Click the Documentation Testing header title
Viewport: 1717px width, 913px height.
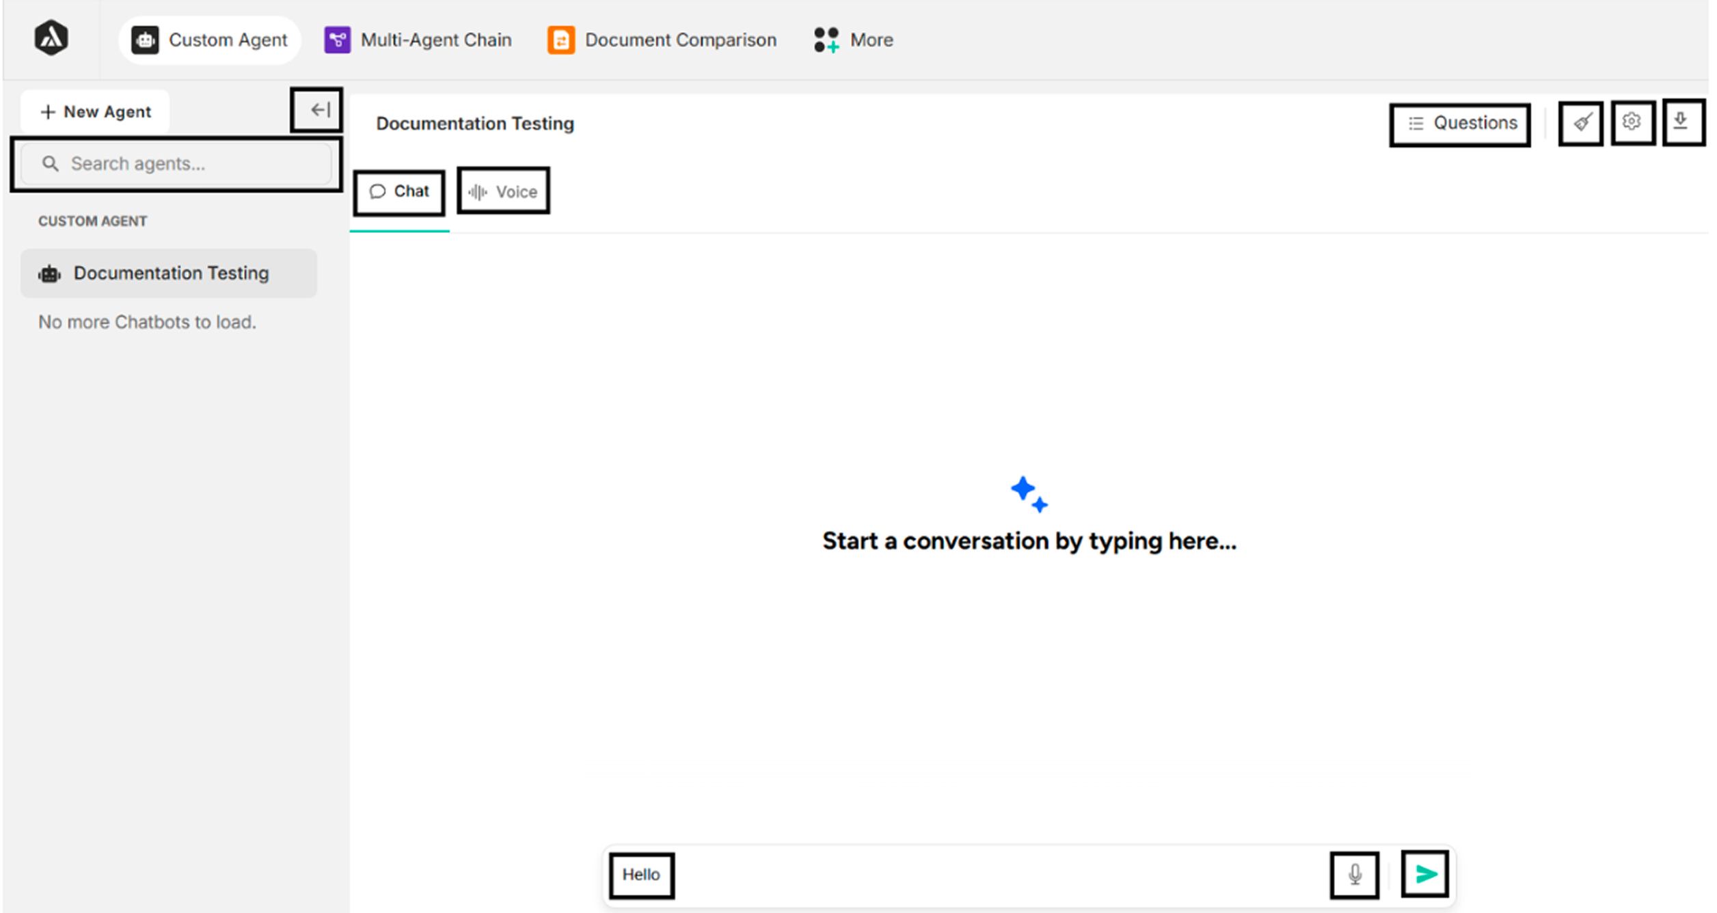[475, 124]
